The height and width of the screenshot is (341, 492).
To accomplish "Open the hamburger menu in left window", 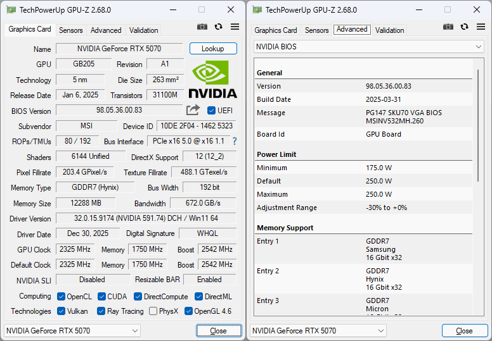I will (235, 27).
